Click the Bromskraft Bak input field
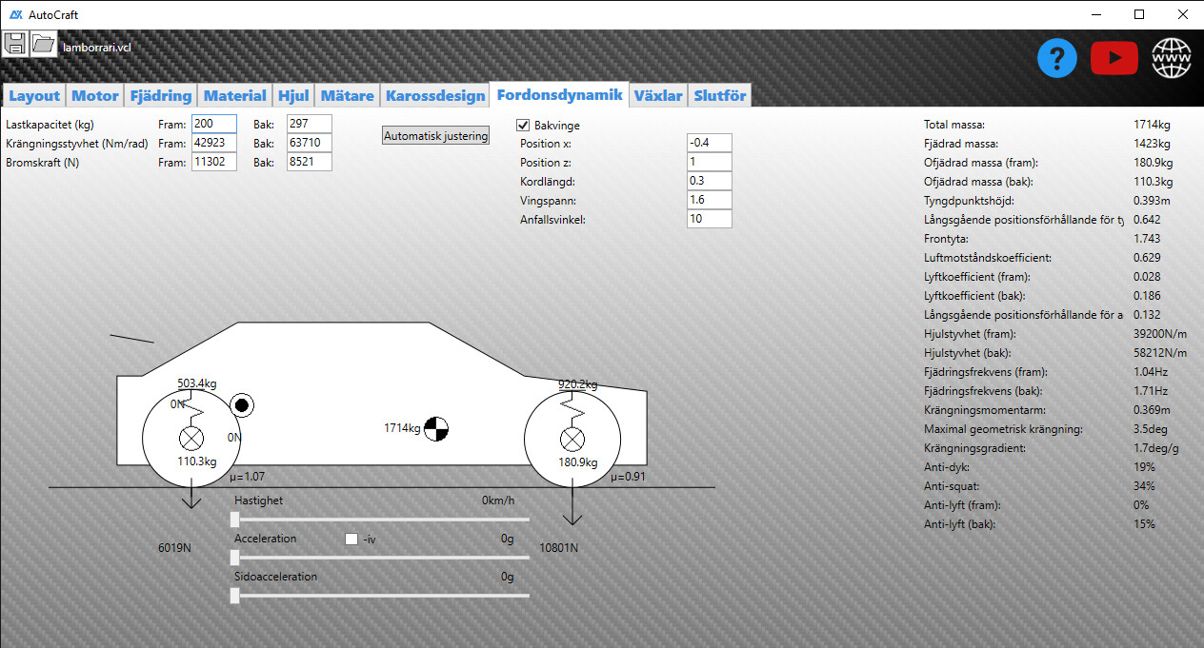The width and height of the screenshot is (1204, 648). pos(309,162)
